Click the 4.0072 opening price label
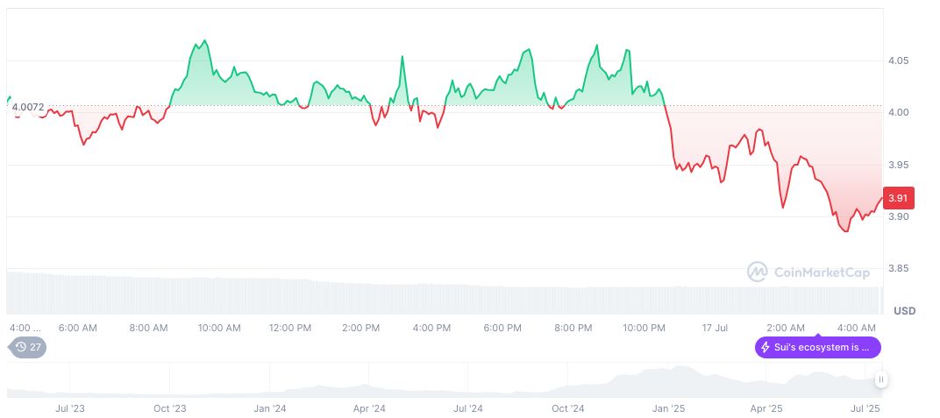This screenshot has width=940, height=418. (27, 106)
